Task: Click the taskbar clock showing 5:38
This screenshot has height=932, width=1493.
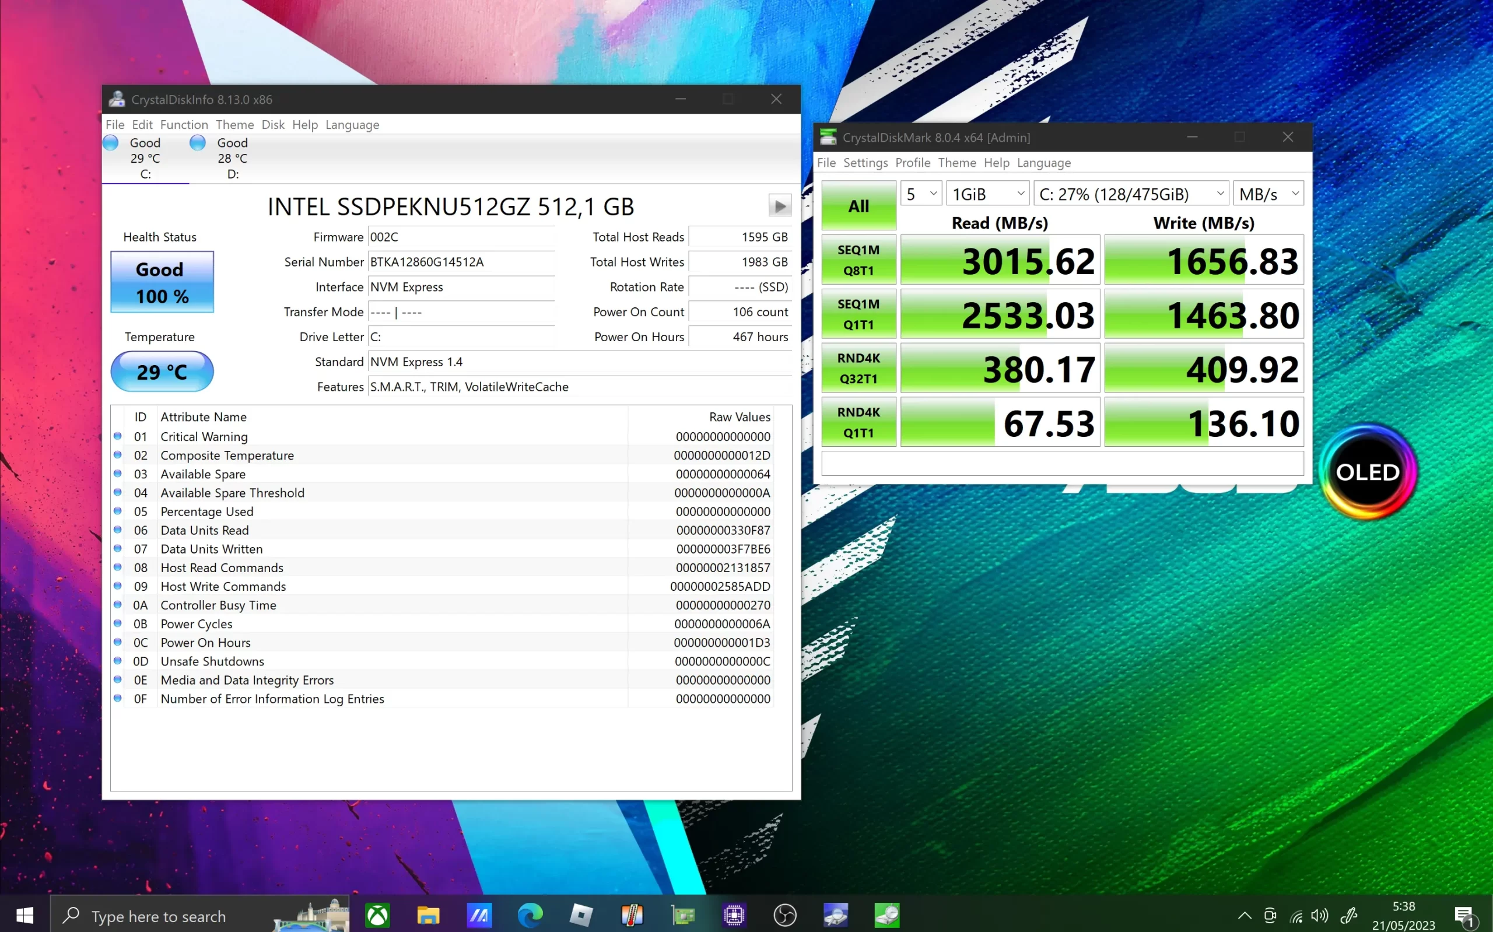Action: point(1404,906)
